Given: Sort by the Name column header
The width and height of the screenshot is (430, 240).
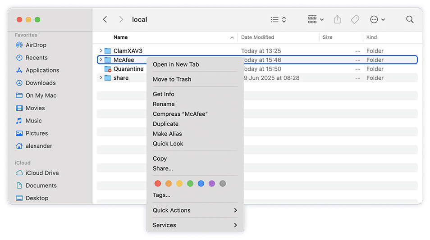Looking at the screenshot, I should (121, 37).
